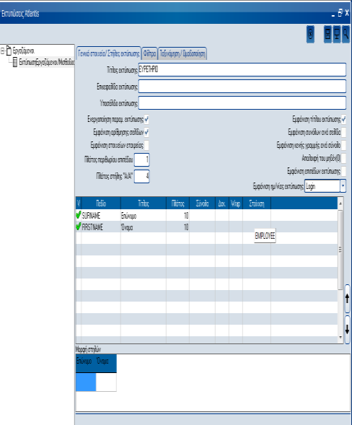Viewport: 352px width, 425px height.
Task: Click the width value 10 in FIRSTNAME row
Action: 177,227
